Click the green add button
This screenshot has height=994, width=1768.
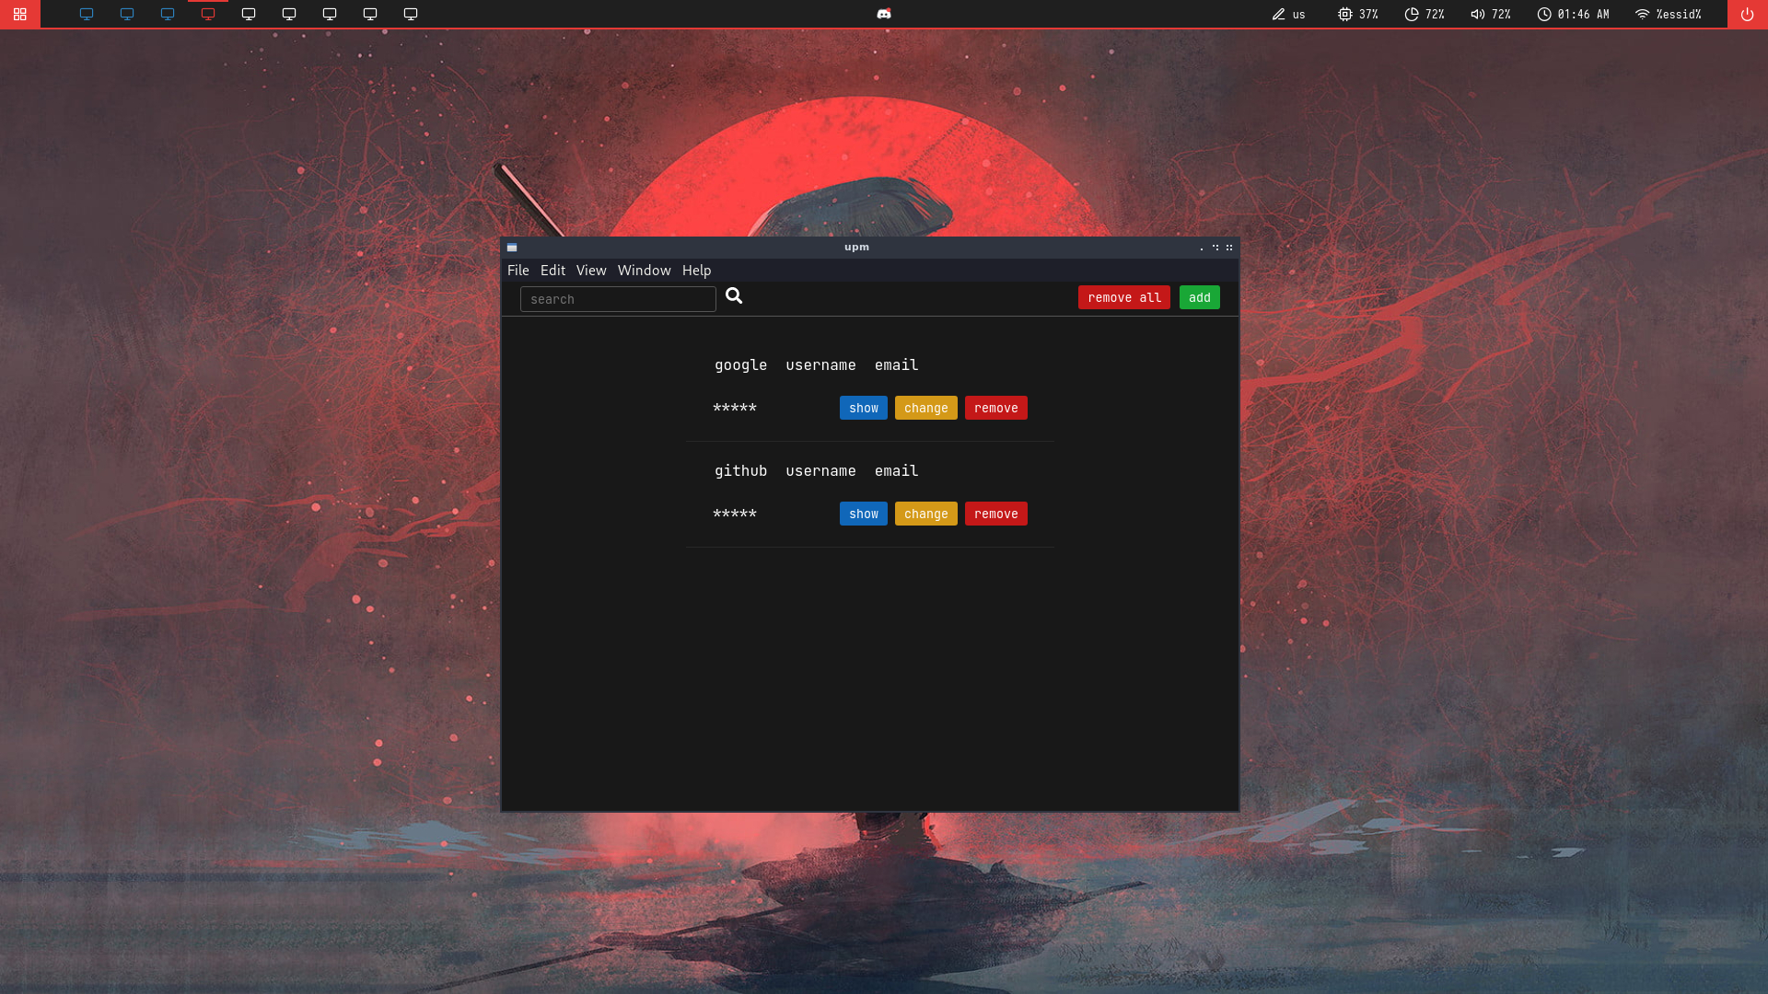point(1199,297)
